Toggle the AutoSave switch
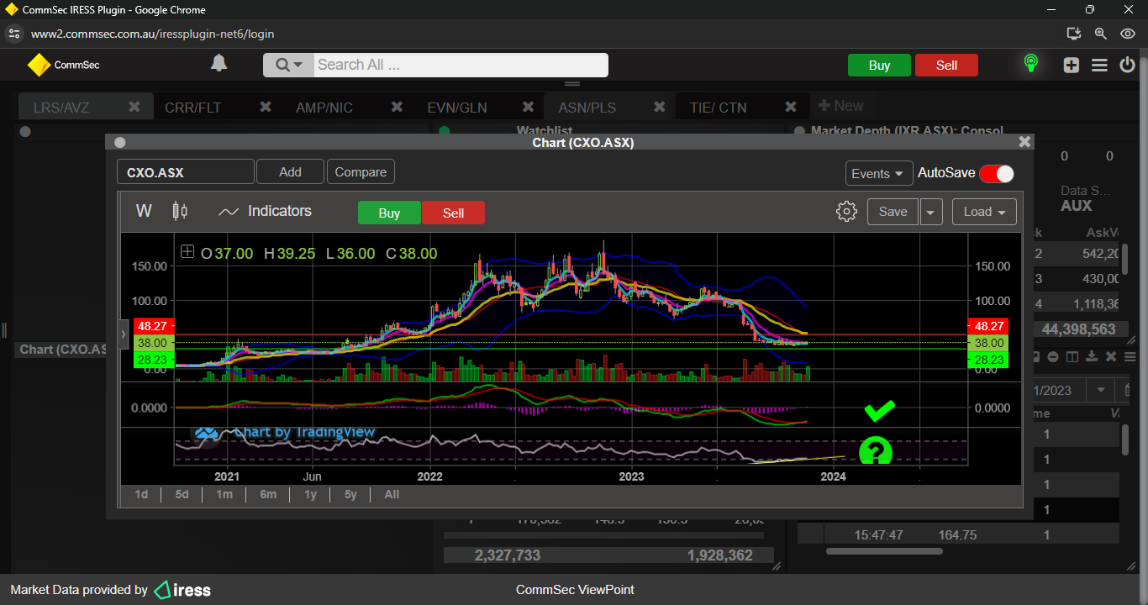 [x=996, y=173]
